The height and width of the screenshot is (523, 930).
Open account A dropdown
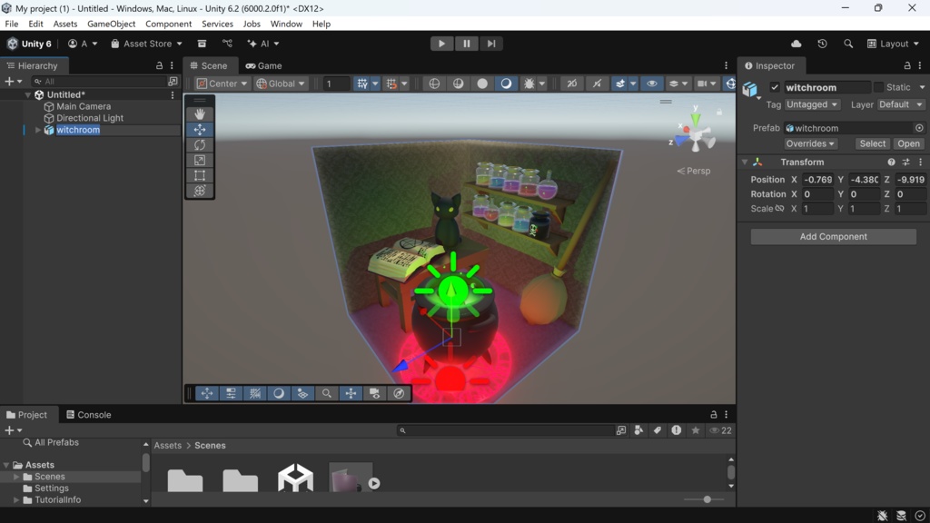click(x=83, y=44)
